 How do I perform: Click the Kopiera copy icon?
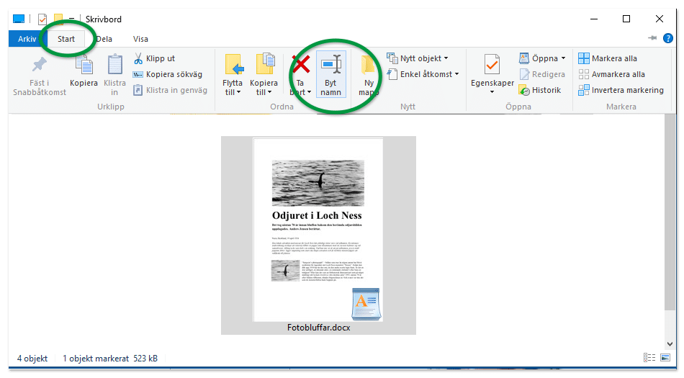84,66
